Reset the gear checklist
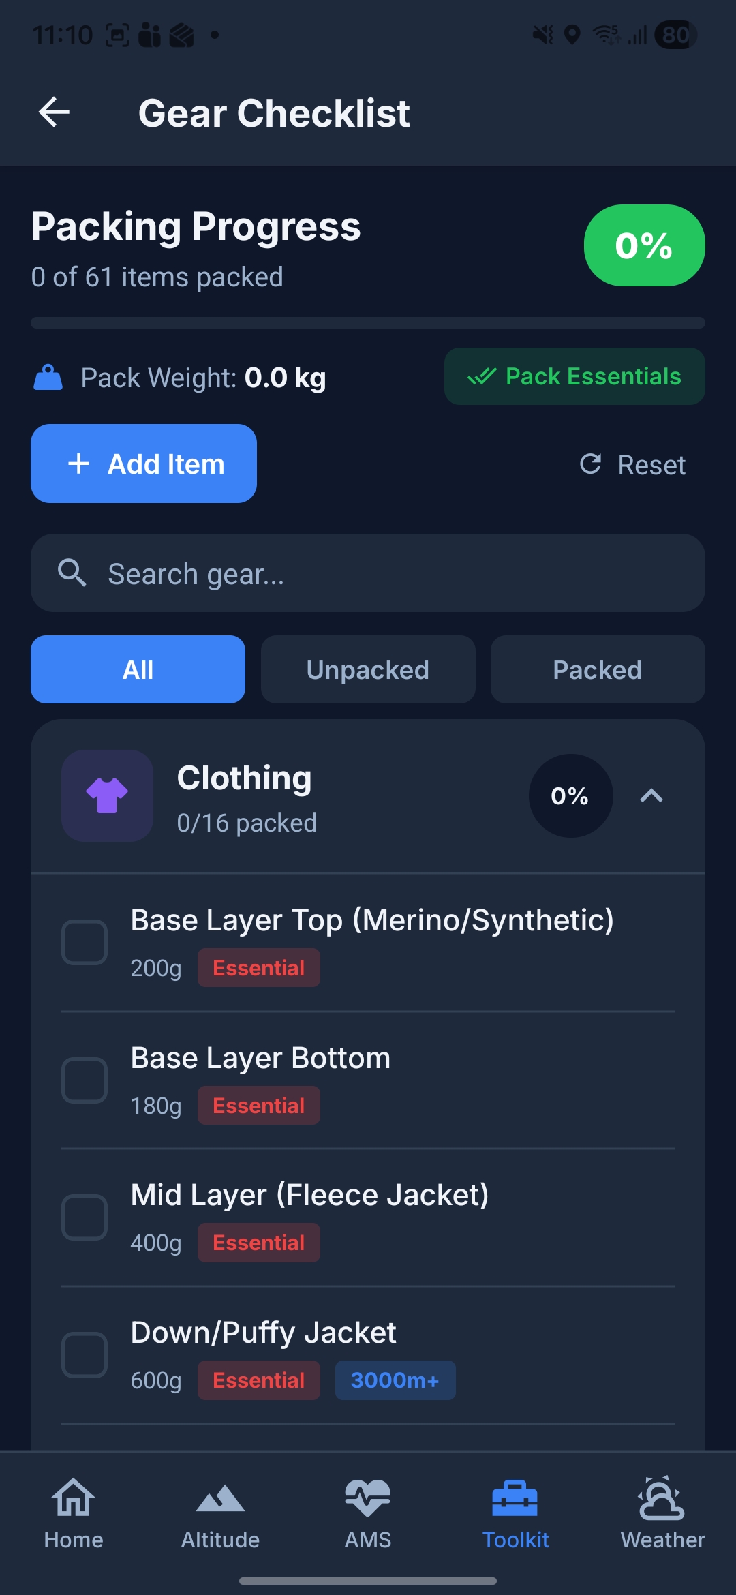736x1595 pixels. coord(633,465)
